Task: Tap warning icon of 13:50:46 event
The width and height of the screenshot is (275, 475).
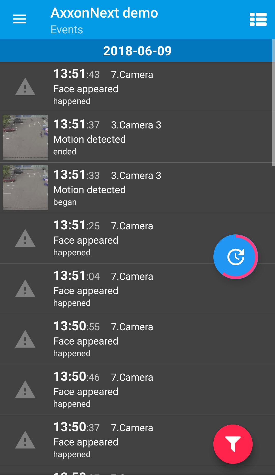Action: click(x=25, y=390)
